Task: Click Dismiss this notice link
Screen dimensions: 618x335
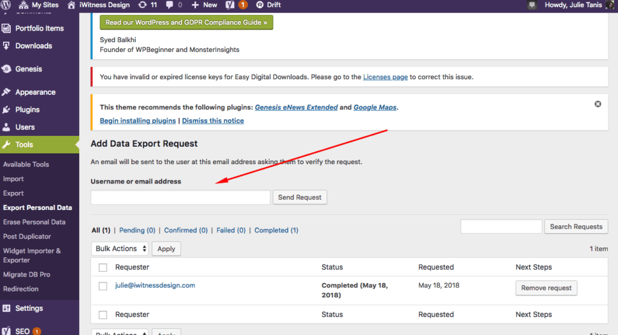Action: click(x=213, y=121)
